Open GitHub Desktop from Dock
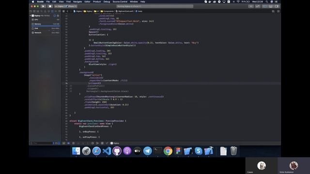 pos(117,151)
